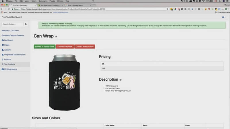Click the 7.00 price row
The image size is (230, 129).
pos(162,68)
